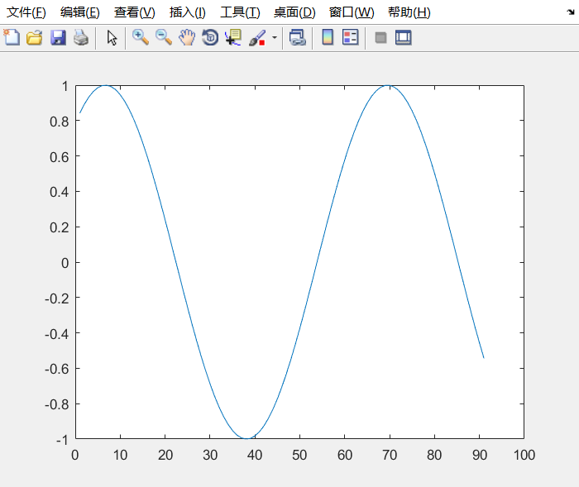
Task: Click the x-axis tick label 100
Action: (x=524, y=455)
